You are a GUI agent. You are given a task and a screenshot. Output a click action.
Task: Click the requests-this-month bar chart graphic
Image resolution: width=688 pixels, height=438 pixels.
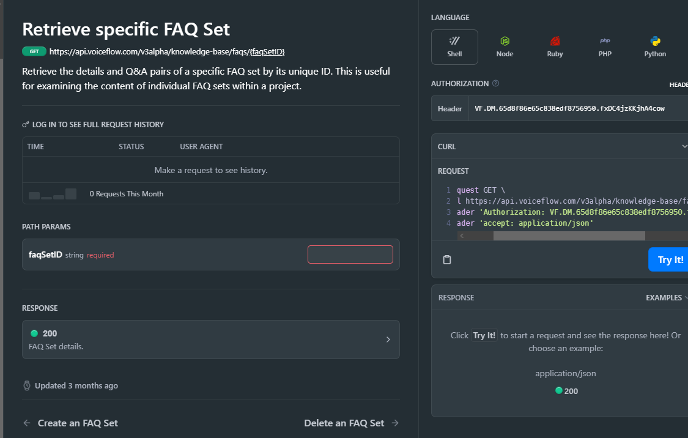coord(53,194)
